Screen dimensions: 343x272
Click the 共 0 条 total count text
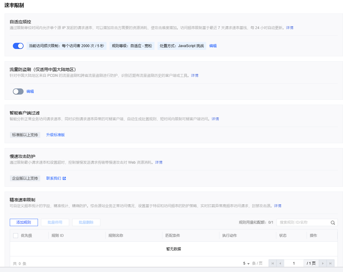20,263
